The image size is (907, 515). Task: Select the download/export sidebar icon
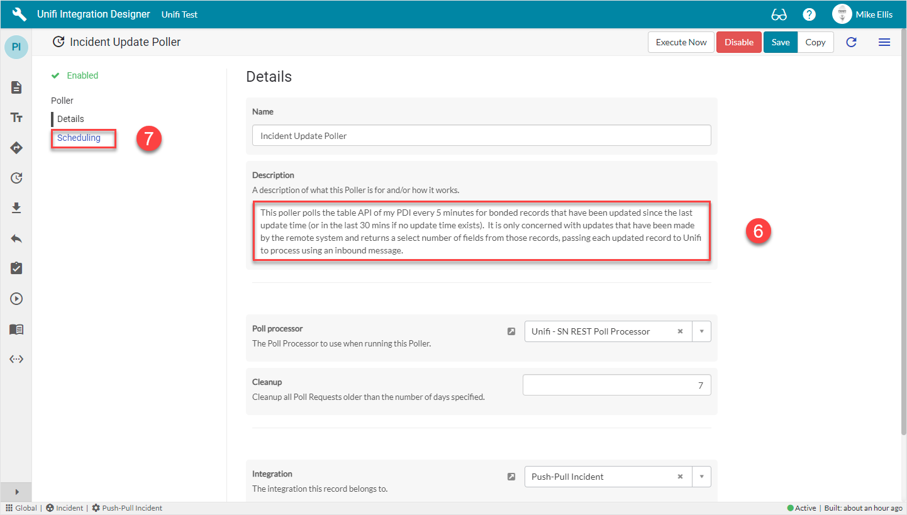[16, 208]
